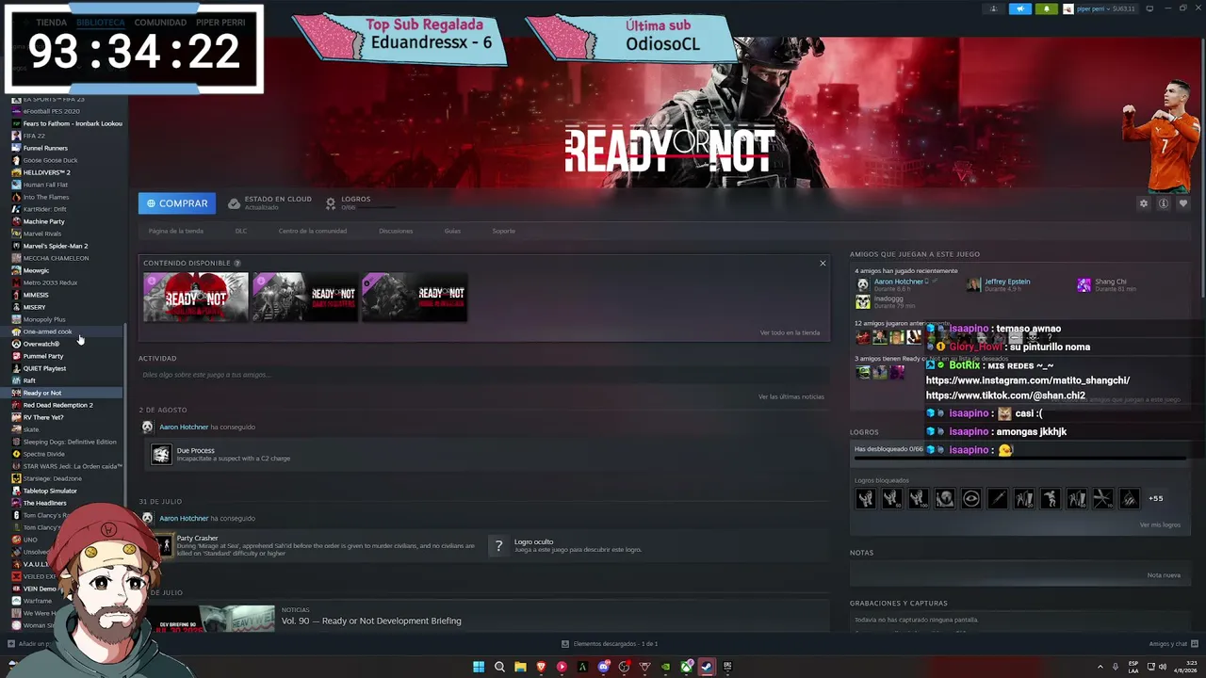Open third Ready or Not DLC thumbnail
Viewport: 1206px width, 678px height.
click(415, 298)
